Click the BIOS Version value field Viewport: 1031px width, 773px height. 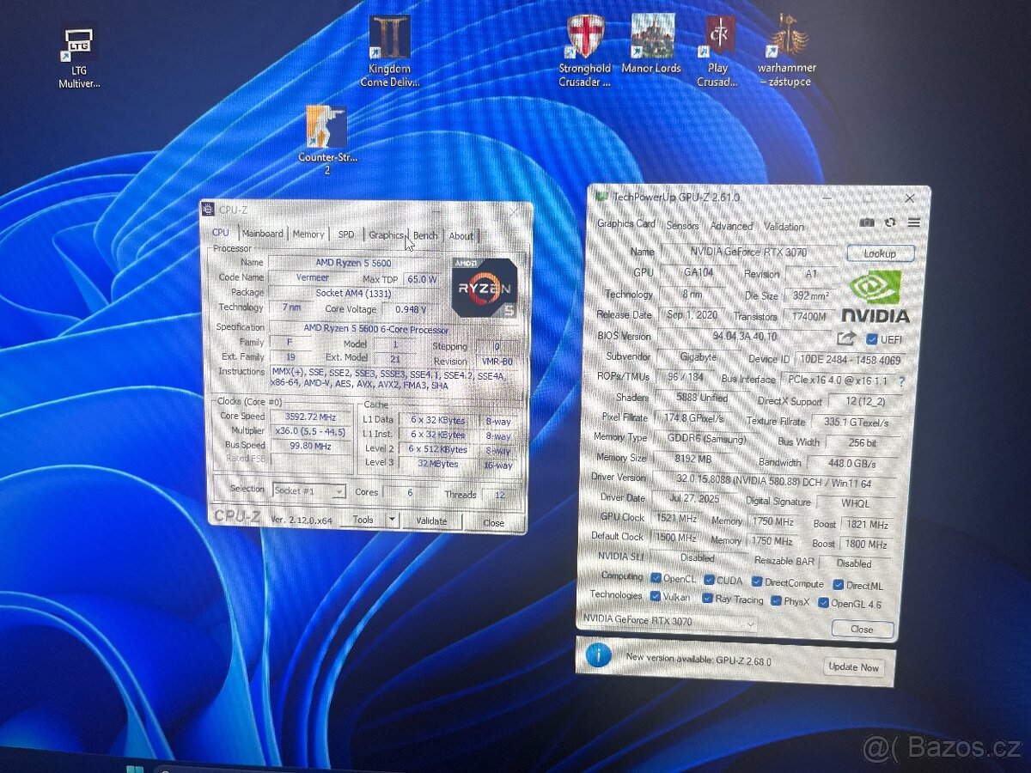[x=745, y=336]
